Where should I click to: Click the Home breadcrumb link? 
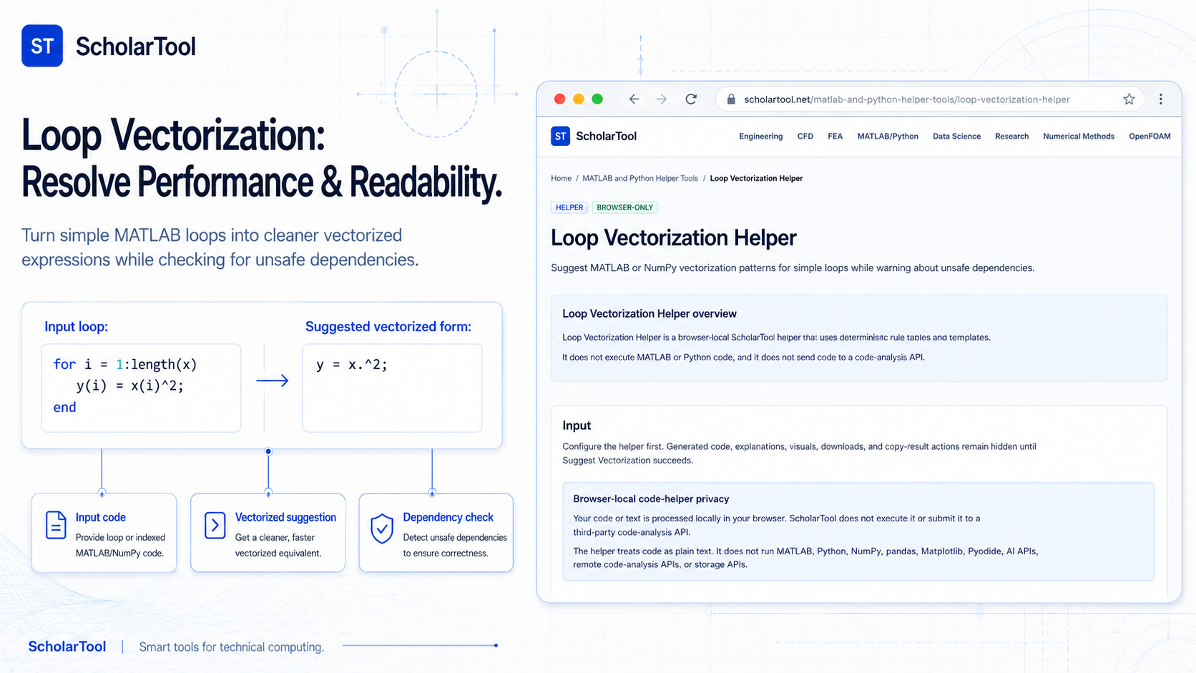(x=561, y=179)
